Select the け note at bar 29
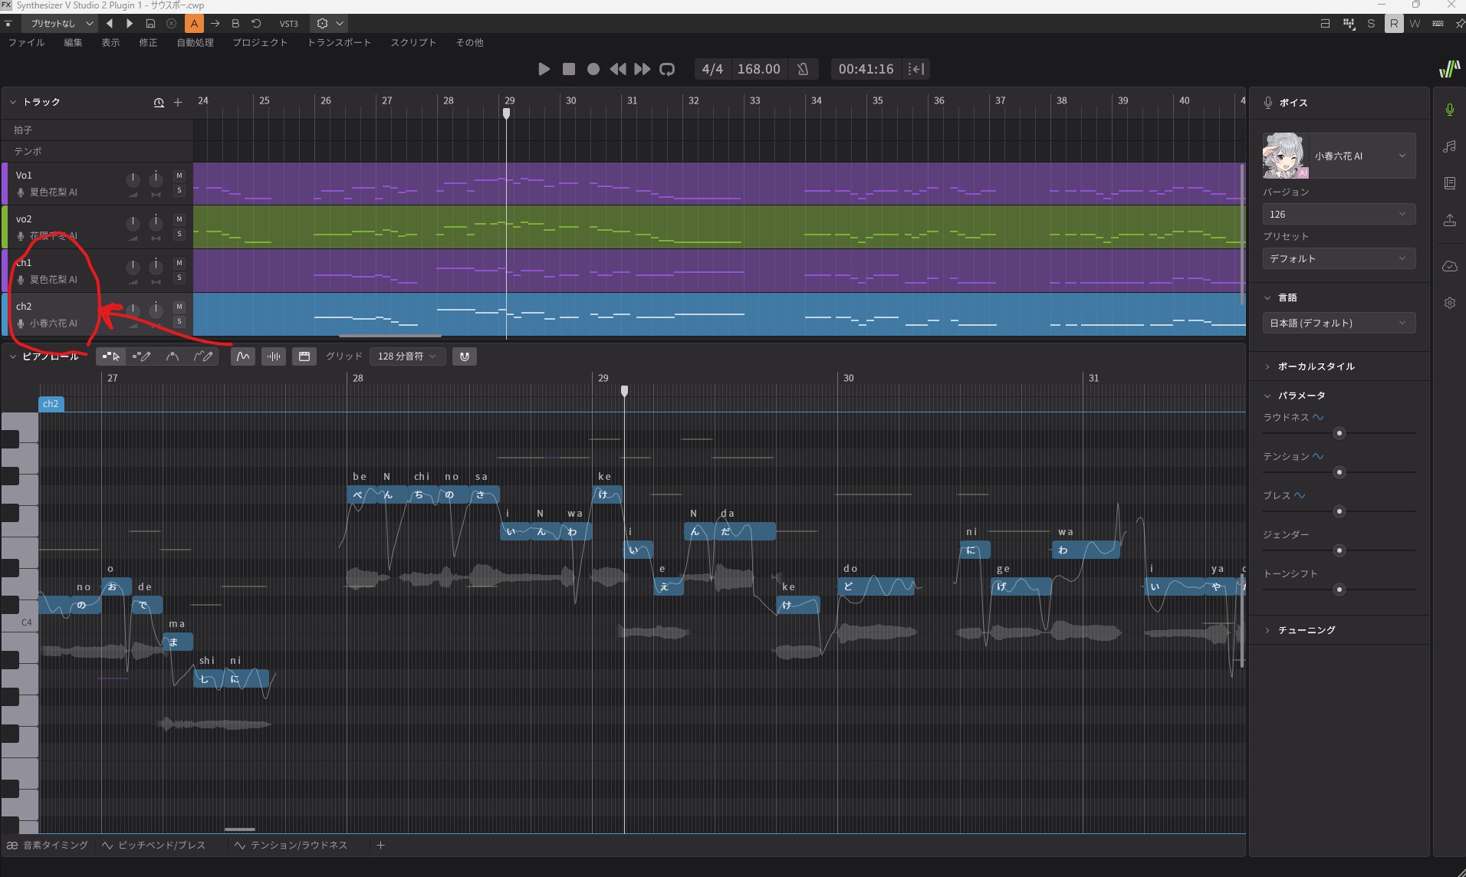 click(606, 494)
